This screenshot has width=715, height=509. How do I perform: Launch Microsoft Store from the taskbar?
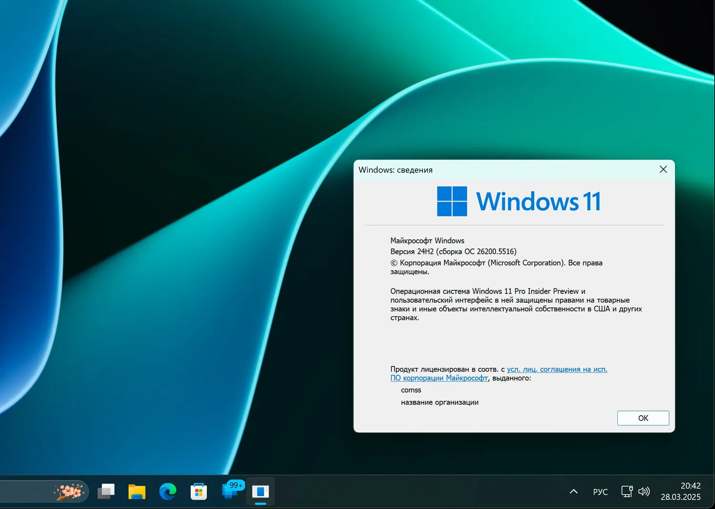click(199, 491)
